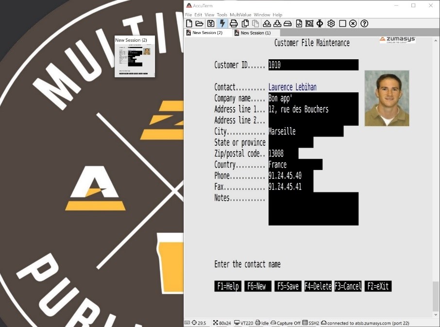Start a file download with the download icon
The height and width of the screenshot is (327, 440).
point(277,24)
